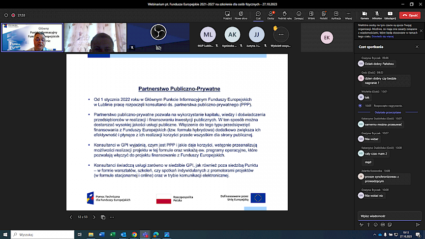425x239 pixels.
Task: Click the Wpisz wiadomość message field
Action: pyautogui.click(x=390, y=216)
